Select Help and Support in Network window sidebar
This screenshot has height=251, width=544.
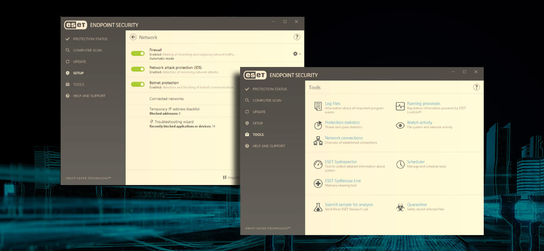pyautogui.click(x=90, y=96)
